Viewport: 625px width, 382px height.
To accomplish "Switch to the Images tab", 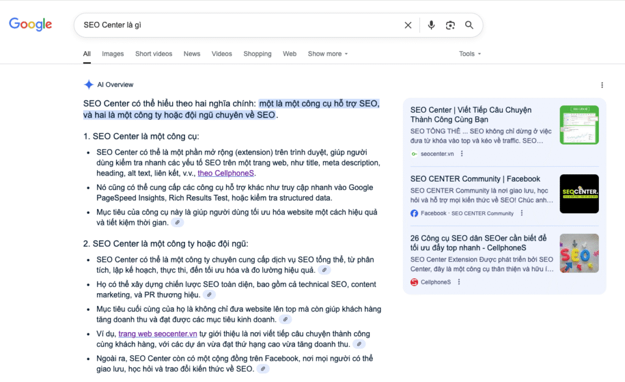I will [113, 54].
